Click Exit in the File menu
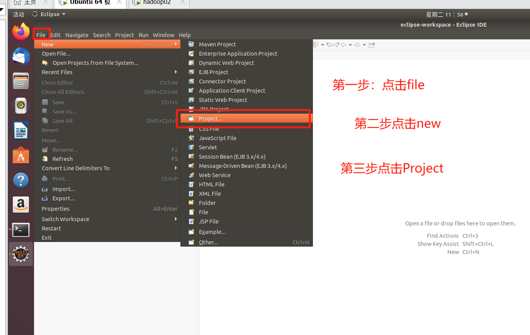The width and height of the screenshot is (530, 335). point(107,238)
